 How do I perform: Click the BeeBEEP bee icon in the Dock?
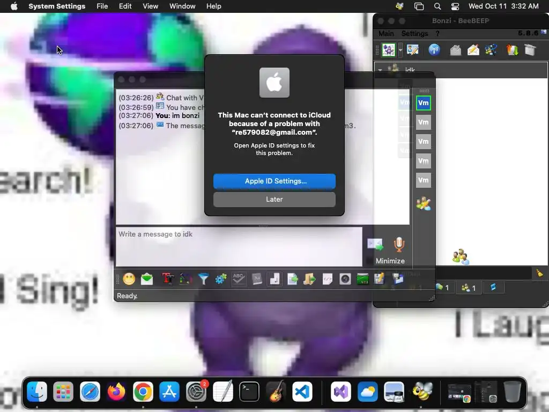click(422, 391)
